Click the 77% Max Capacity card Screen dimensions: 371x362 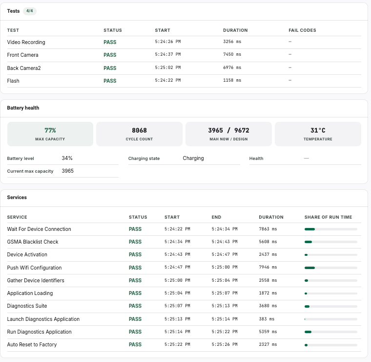50,134
